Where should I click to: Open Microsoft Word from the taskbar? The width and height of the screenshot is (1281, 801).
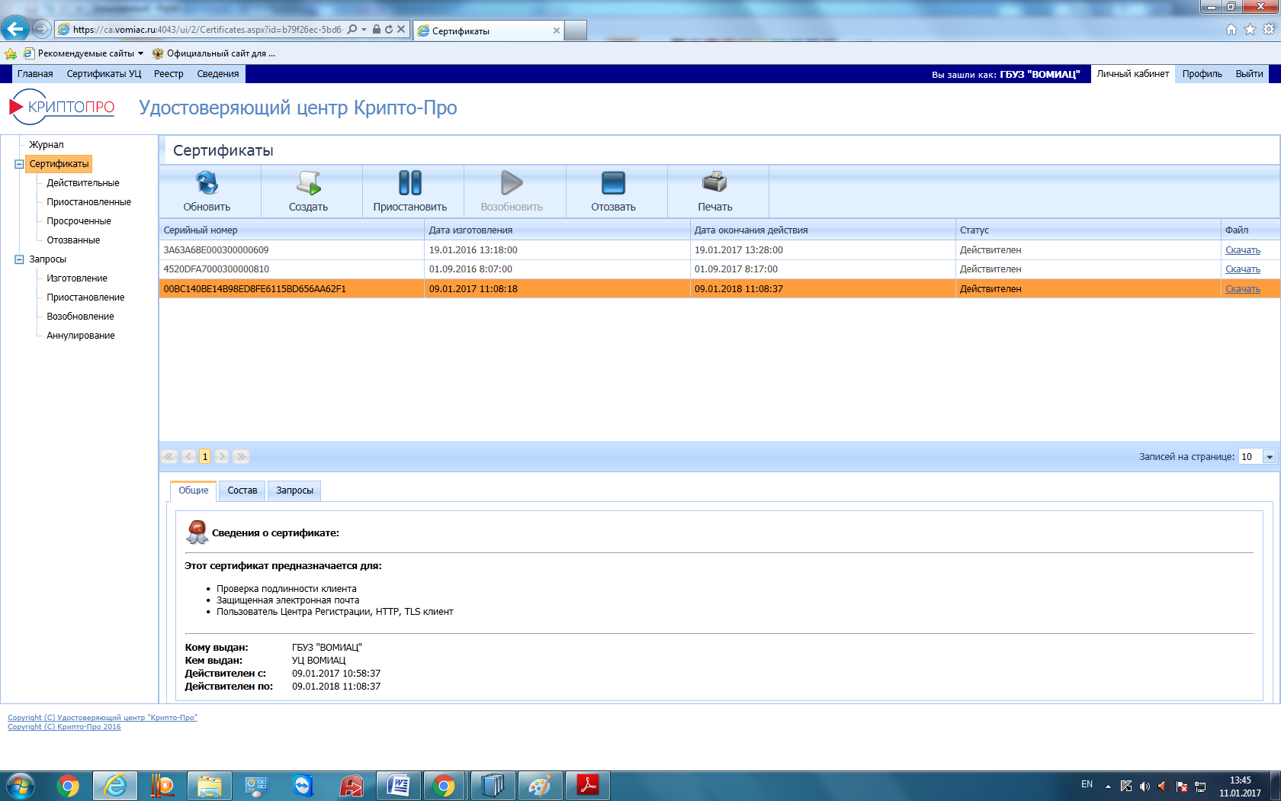(399, 785)
